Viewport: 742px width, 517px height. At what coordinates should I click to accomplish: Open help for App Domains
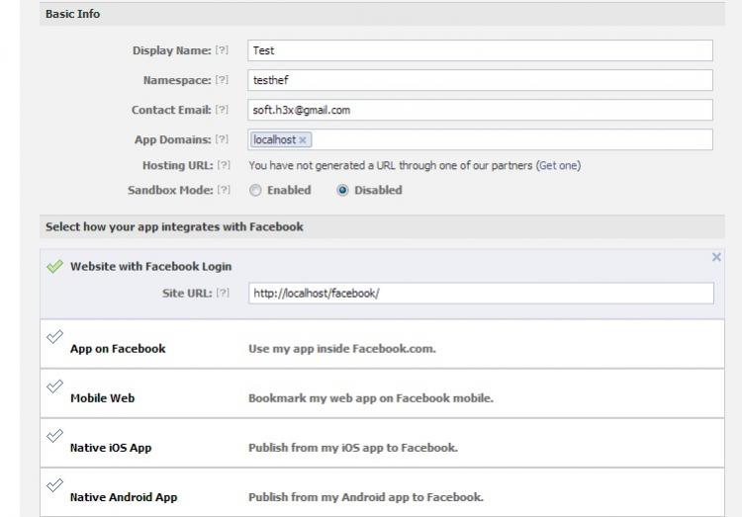click(222, 139)
